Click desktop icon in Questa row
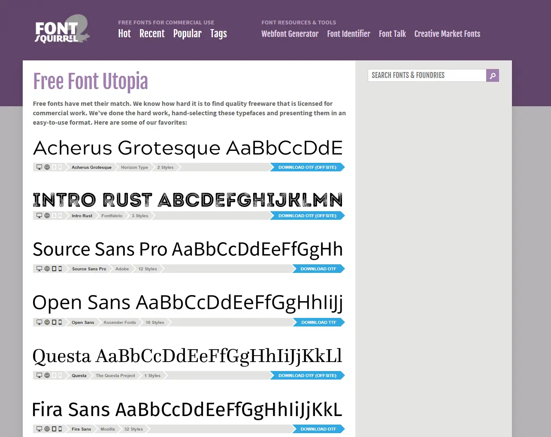Viewport: 551px width, 437px height. click(x=39, y=375)
